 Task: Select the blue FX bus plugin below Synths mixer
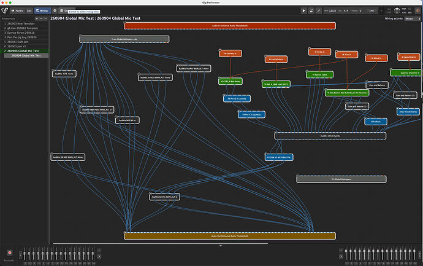click(x=279, y=157)
